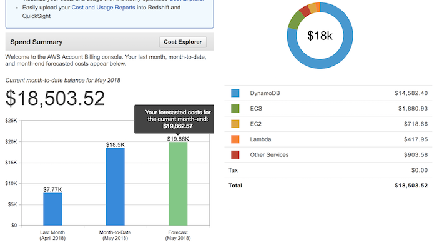Click the $14,582.40 DynamoDB amount
The height and width of the screenshot is (245, 437).
(x=411, y=93)
